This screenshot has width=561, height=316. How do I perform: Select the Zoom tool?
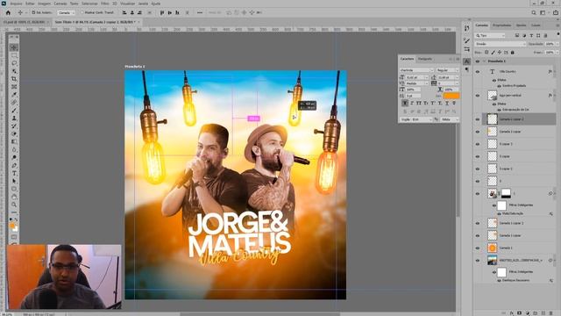click(14, 205)
